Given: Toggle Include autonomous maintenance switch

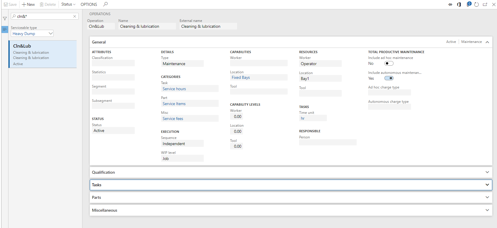Looking at the screenshot, I should [389, 78].
